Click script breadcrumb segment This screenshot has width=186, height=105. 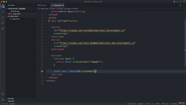click(69, 9)
